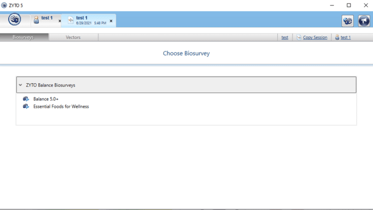Close the test 1 session tab dated 6/29/2021

point(111,21)
